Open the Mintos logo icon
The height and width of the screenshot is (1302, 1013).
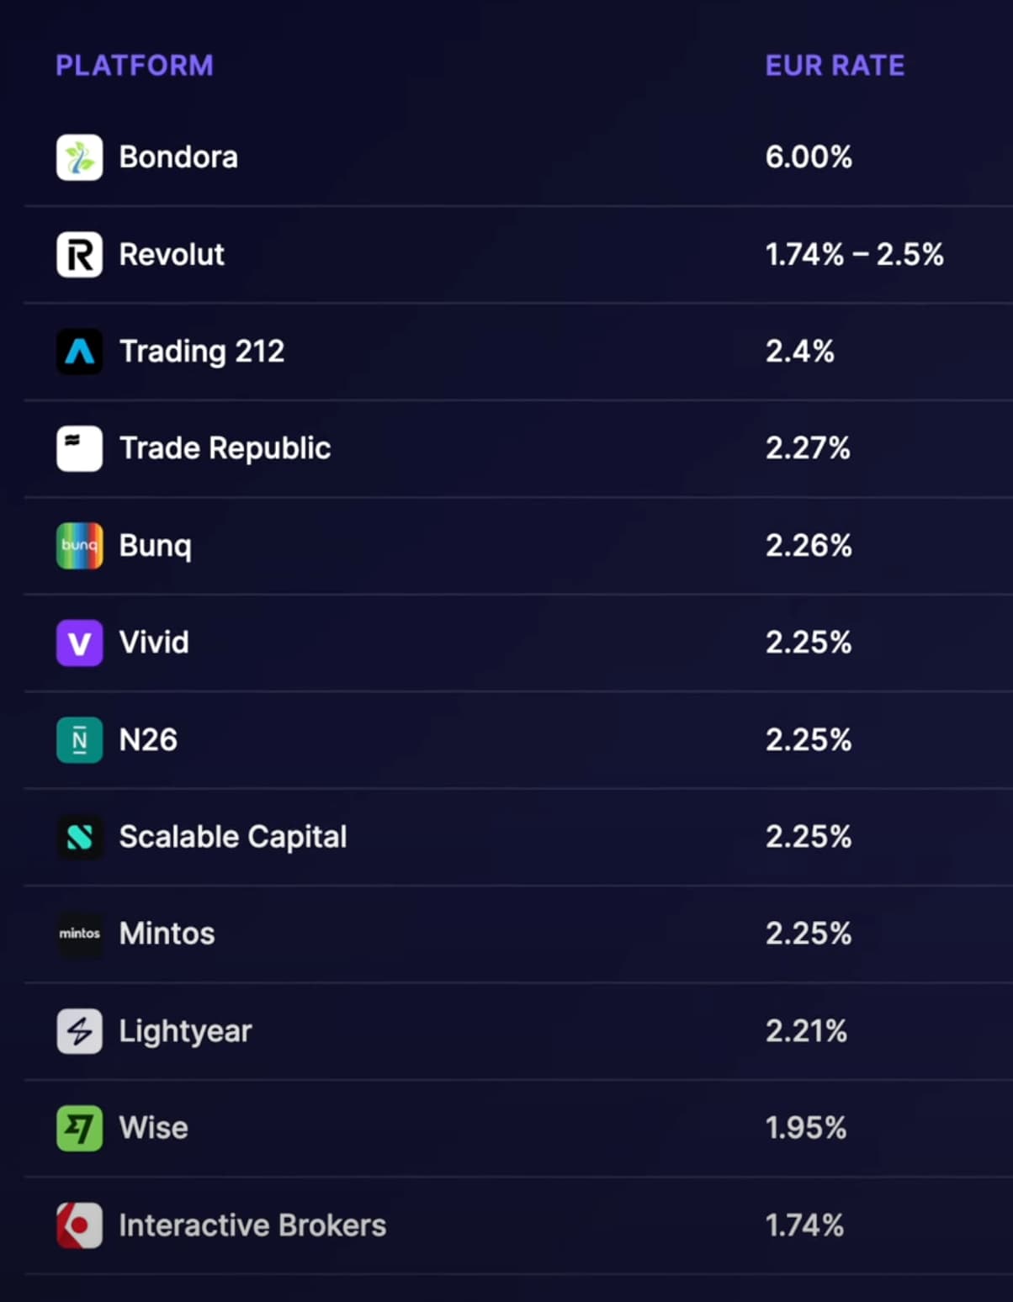pyautogui.click(x=79, y=934)
